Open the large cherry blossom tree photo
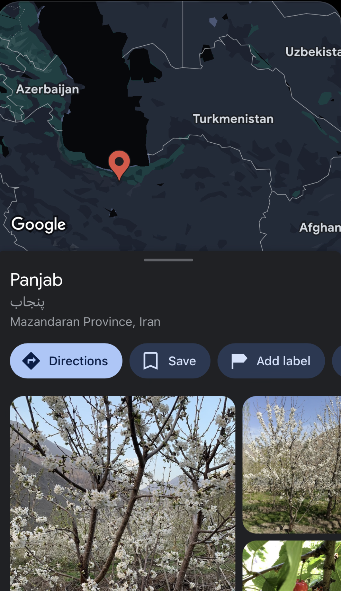The image size is (341, 591). click(x=123, y=493)
